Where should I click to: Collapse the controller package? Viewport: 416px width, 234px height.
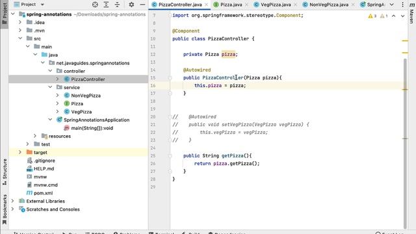coord(50,71)
